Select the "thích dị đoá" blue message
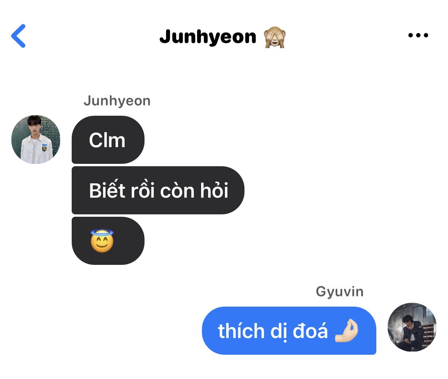448x379 pixels. pos(289,331)
